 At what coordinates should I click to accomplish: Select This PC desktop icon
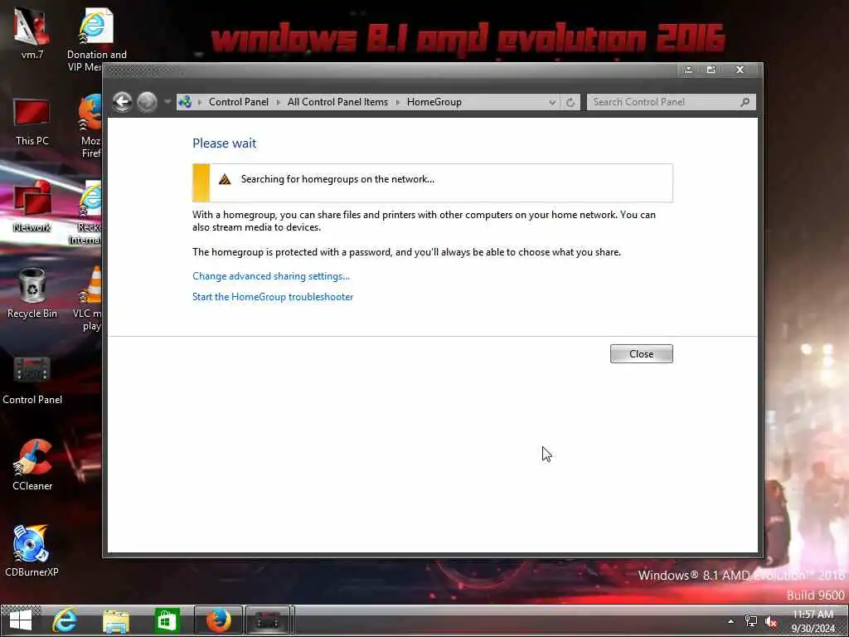click(32, 122)
